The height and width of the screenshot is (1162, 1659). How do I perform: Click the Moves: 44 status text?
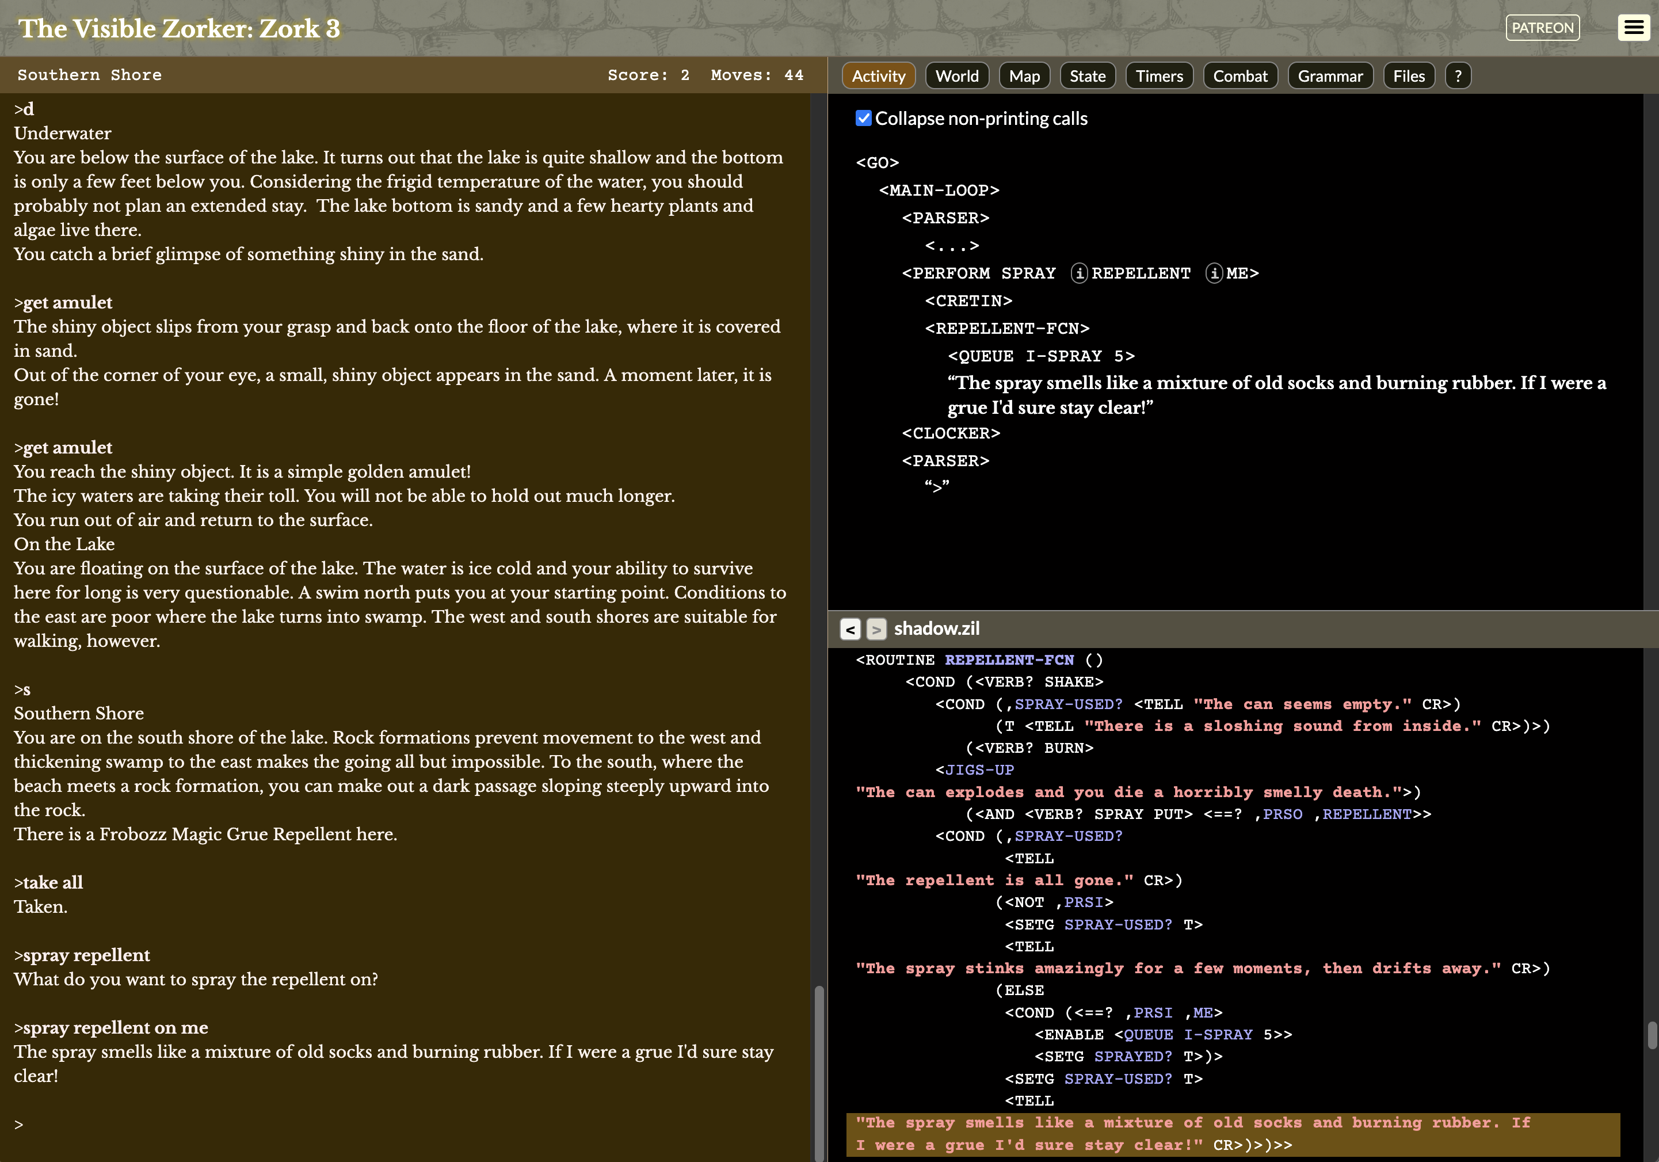point(757,75)
